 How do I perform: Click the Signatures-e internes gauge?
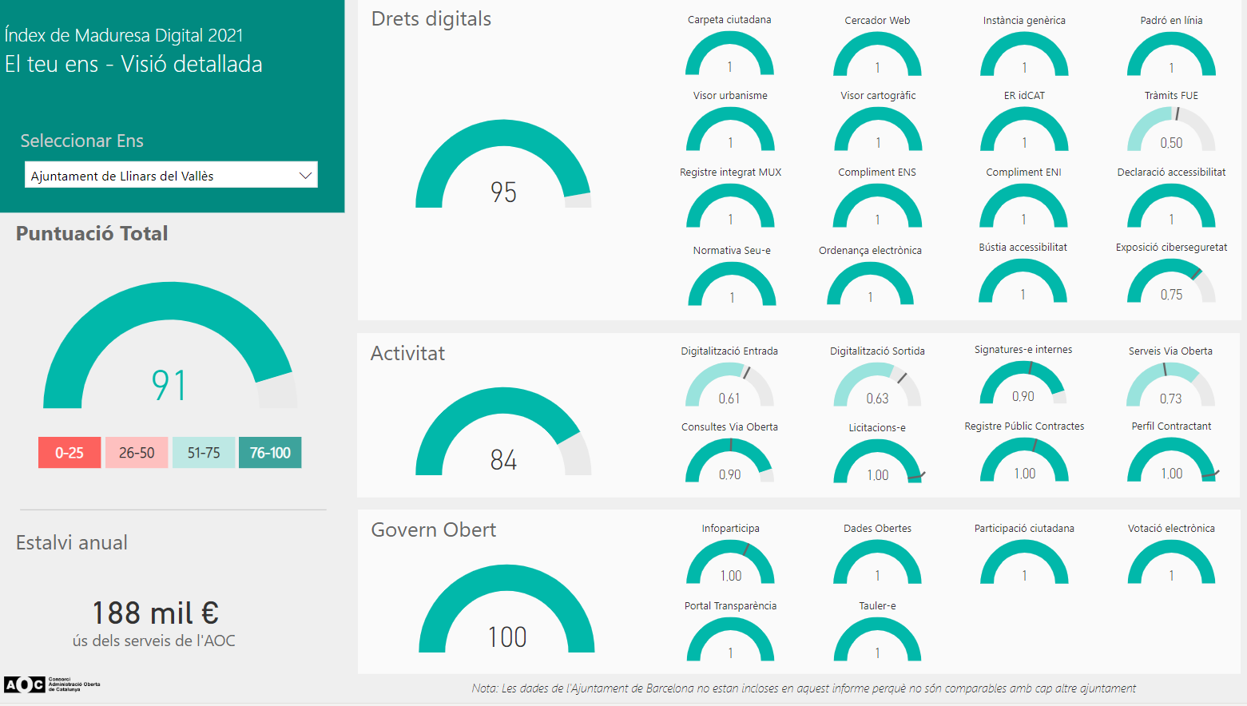pos(1023,385)
